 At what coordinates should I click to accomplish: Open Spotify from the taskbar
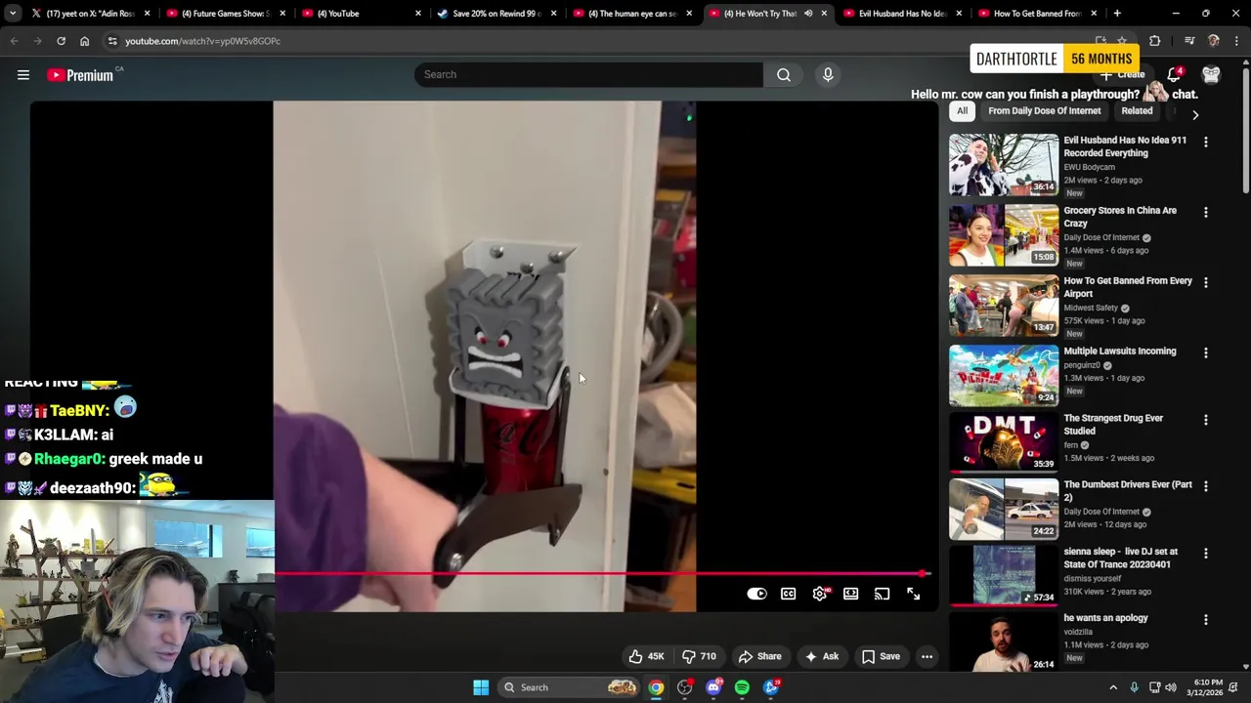pos(742,687)
